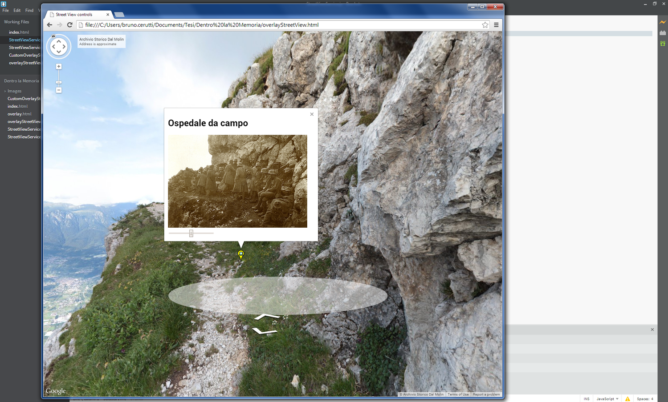The image size is (668, 402).
Task: Click the Working Files header
Action: pyautogui.click(x=16, y=22)
